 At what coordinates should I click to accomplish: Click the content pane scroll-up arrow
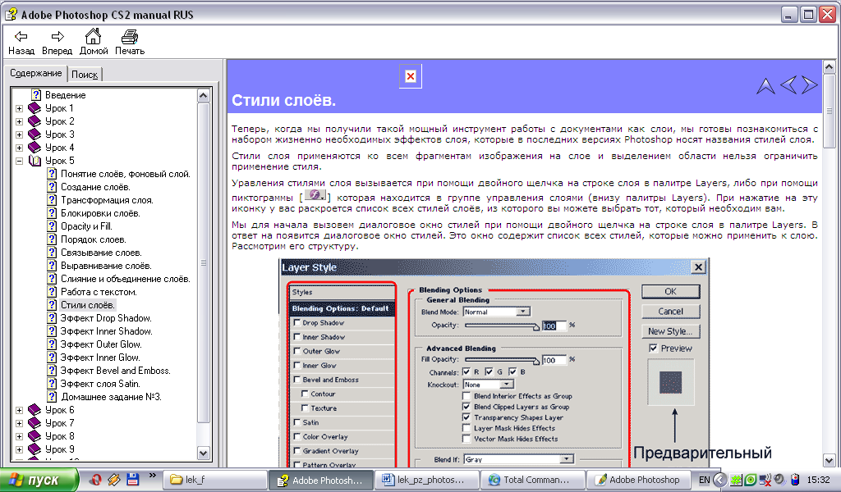pyautogui.click(x=829, y=67)
